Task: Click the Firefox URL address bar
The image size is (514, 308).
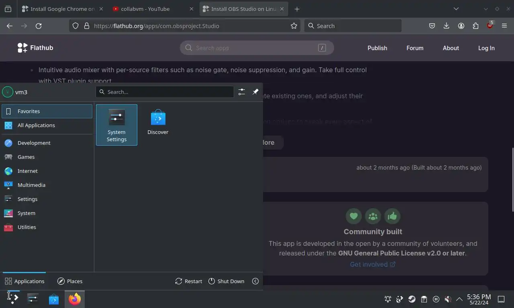Action: tap(185, 26)
